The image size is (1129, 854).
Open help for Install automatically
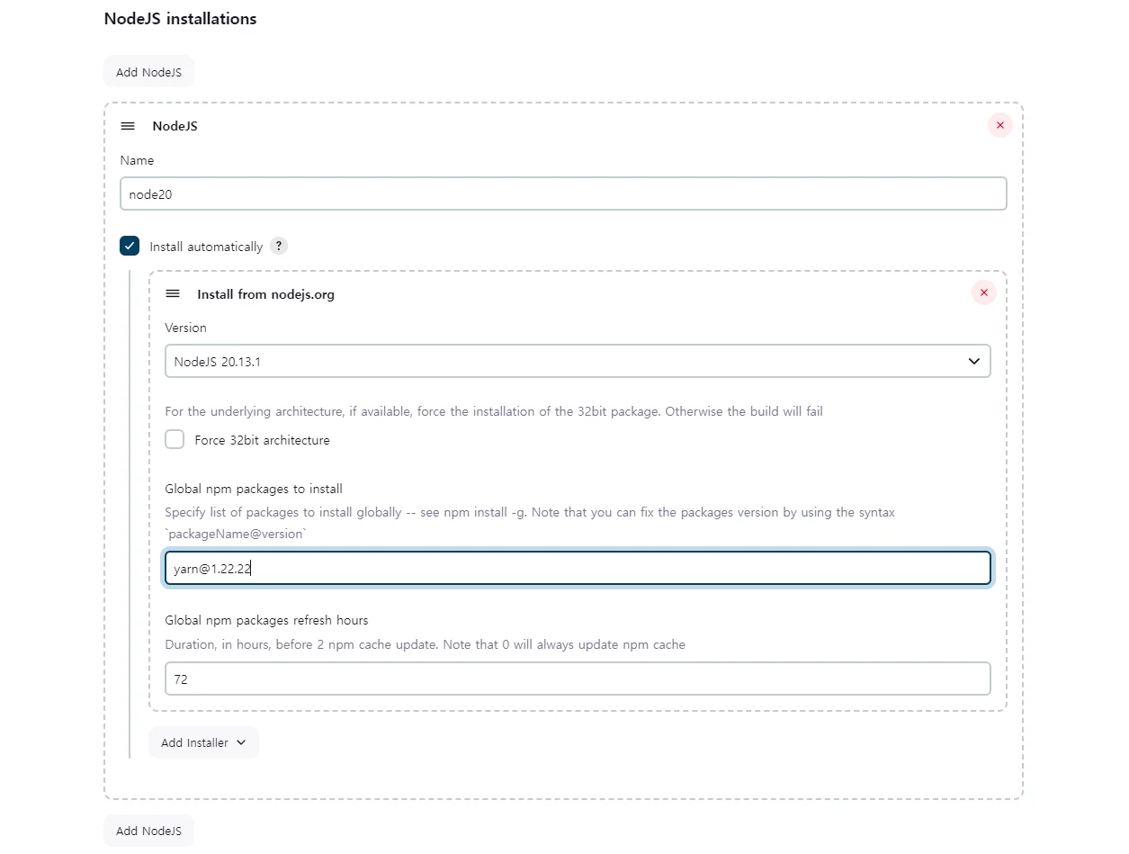[x=279, y=247]
